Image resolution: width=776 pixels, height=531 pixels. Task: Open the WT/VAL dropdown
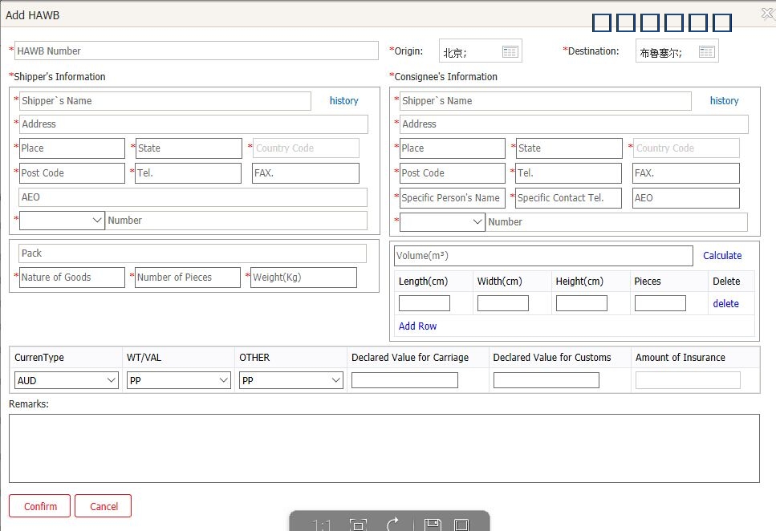tap(179, 381)
